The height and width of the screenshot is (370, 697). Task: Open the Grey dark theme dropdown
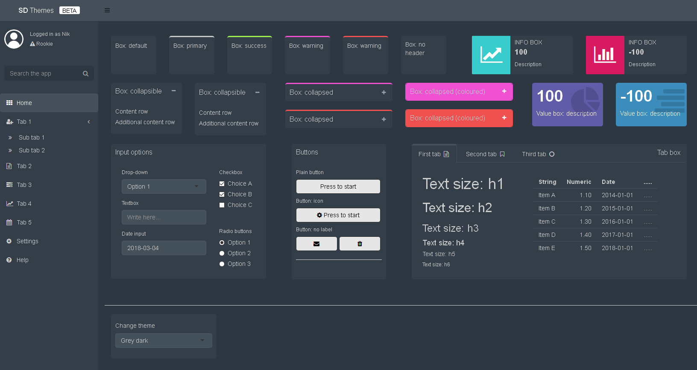click(x=164, y=341)
